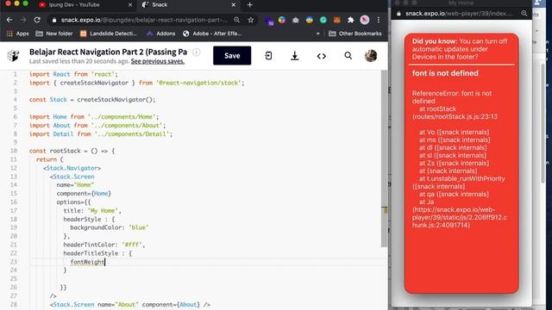The image size is (552, 310).
Task: Click 'Did you know' tip text
Action: click(x=460, y=49)
